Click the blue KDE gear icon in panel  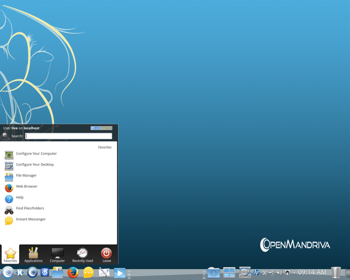[x=45, y=273]
